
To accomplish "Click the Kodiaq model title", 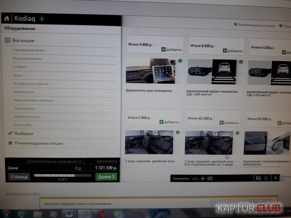I will point(25,18).
